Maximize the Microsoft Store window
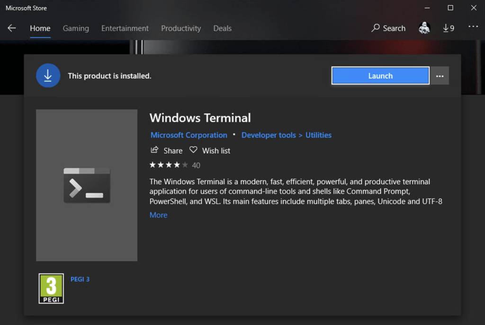 click(x=450, y=8)
